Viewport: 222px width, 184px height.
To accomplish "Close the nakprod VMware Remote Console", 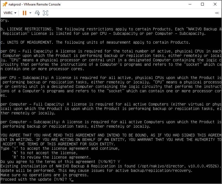I will [215, 4].
